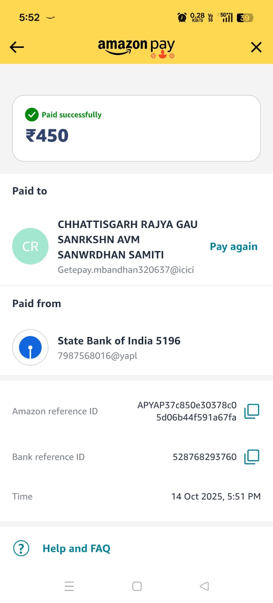Viewport: 273px width, 603px height.
Task: Tap the battery indicator in status bar
Action: (245, 17)
